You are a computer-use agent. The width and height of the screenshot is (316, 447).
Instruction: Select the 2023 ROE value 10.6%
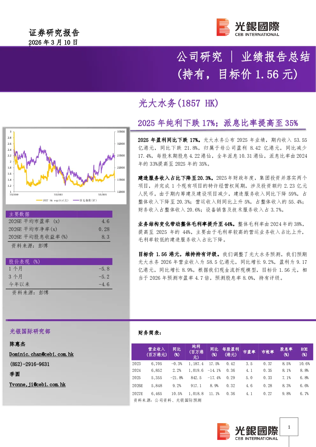coord(304,364)
